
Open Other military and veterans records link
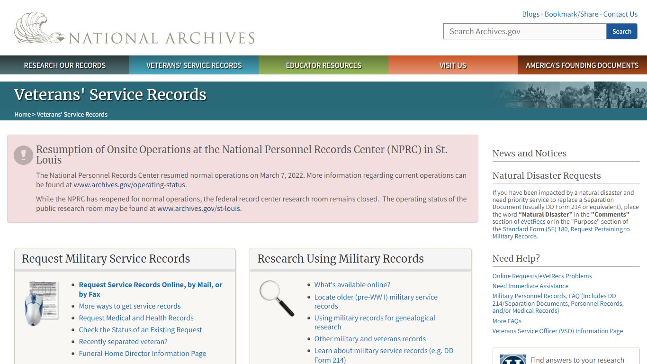click(x=370, y=339)
